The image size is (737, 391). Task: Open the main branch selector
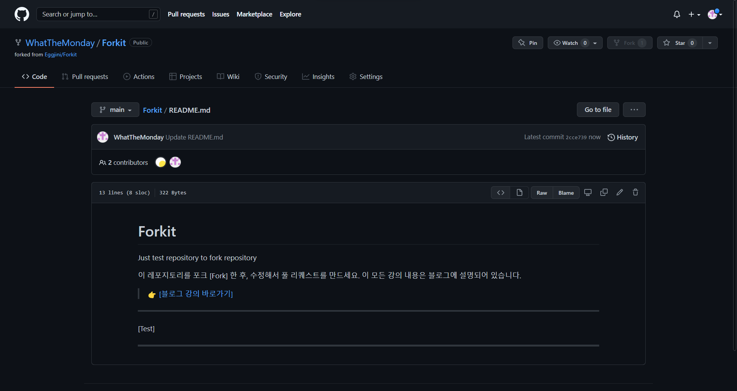tap(115, 110)
